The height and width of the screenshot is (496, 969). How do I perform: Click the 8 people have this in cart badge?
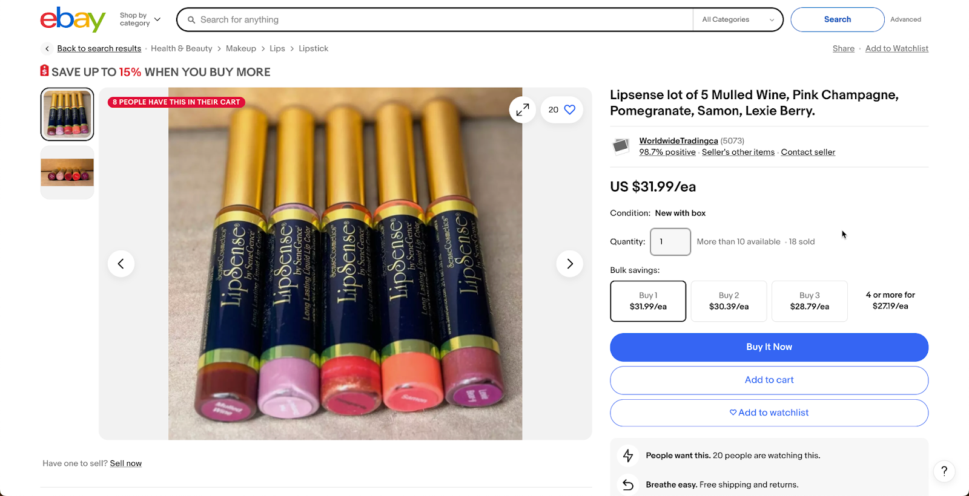pyautogui.click(x=176, y=102)
